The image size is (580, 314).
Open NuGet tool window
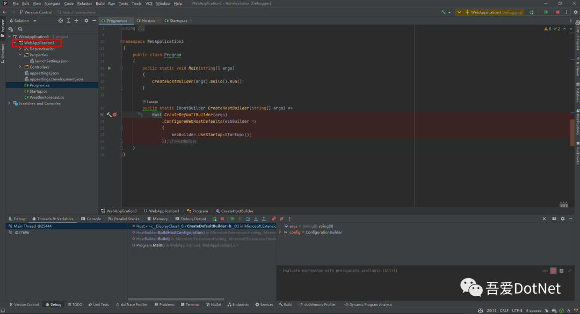(213, 305)
